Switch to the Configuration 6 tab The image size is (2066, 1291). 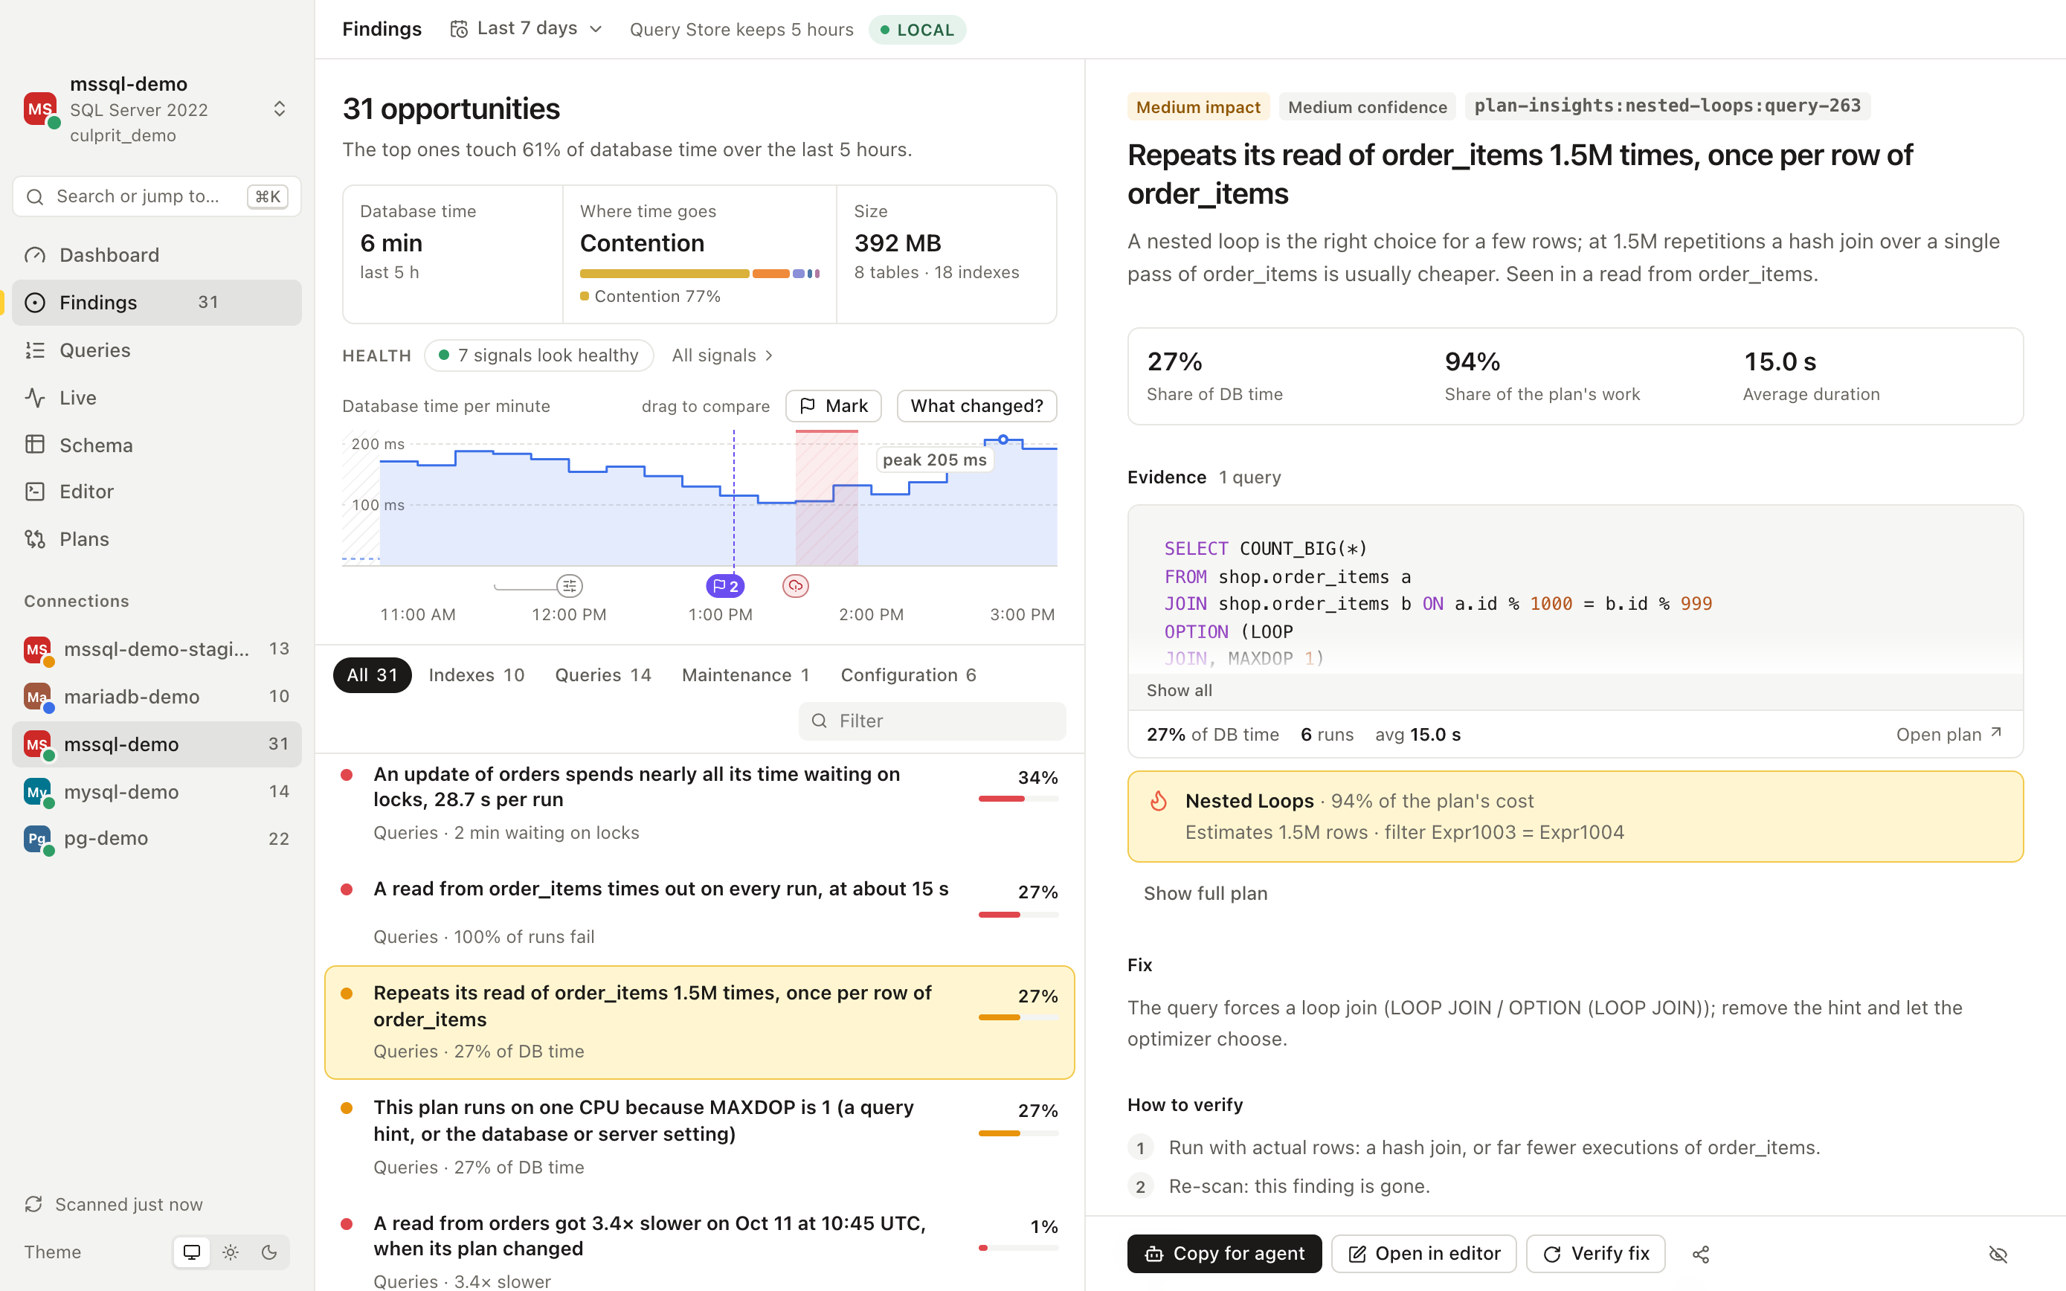click(x=908, y=675)
